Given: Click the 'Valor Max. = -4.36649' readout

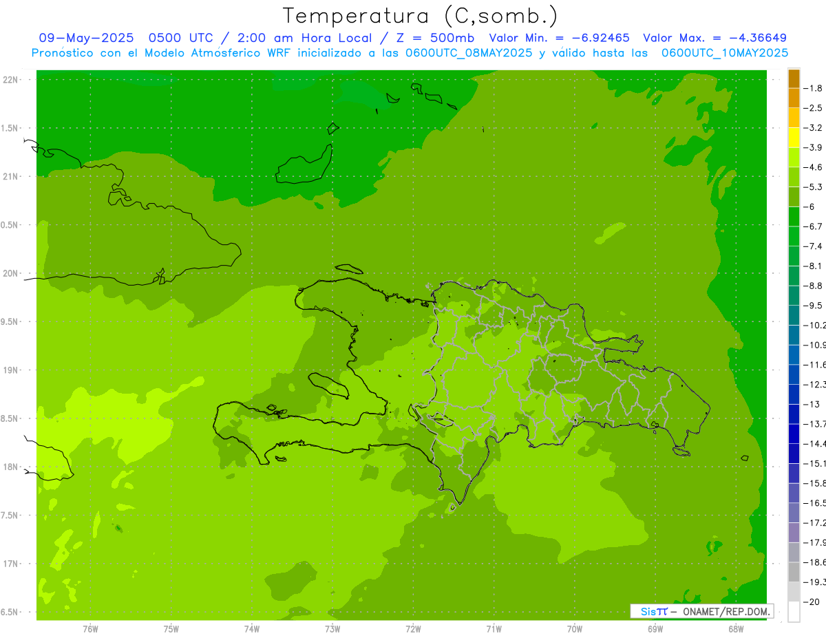Looking at the screenshot, I should (715, 38).
